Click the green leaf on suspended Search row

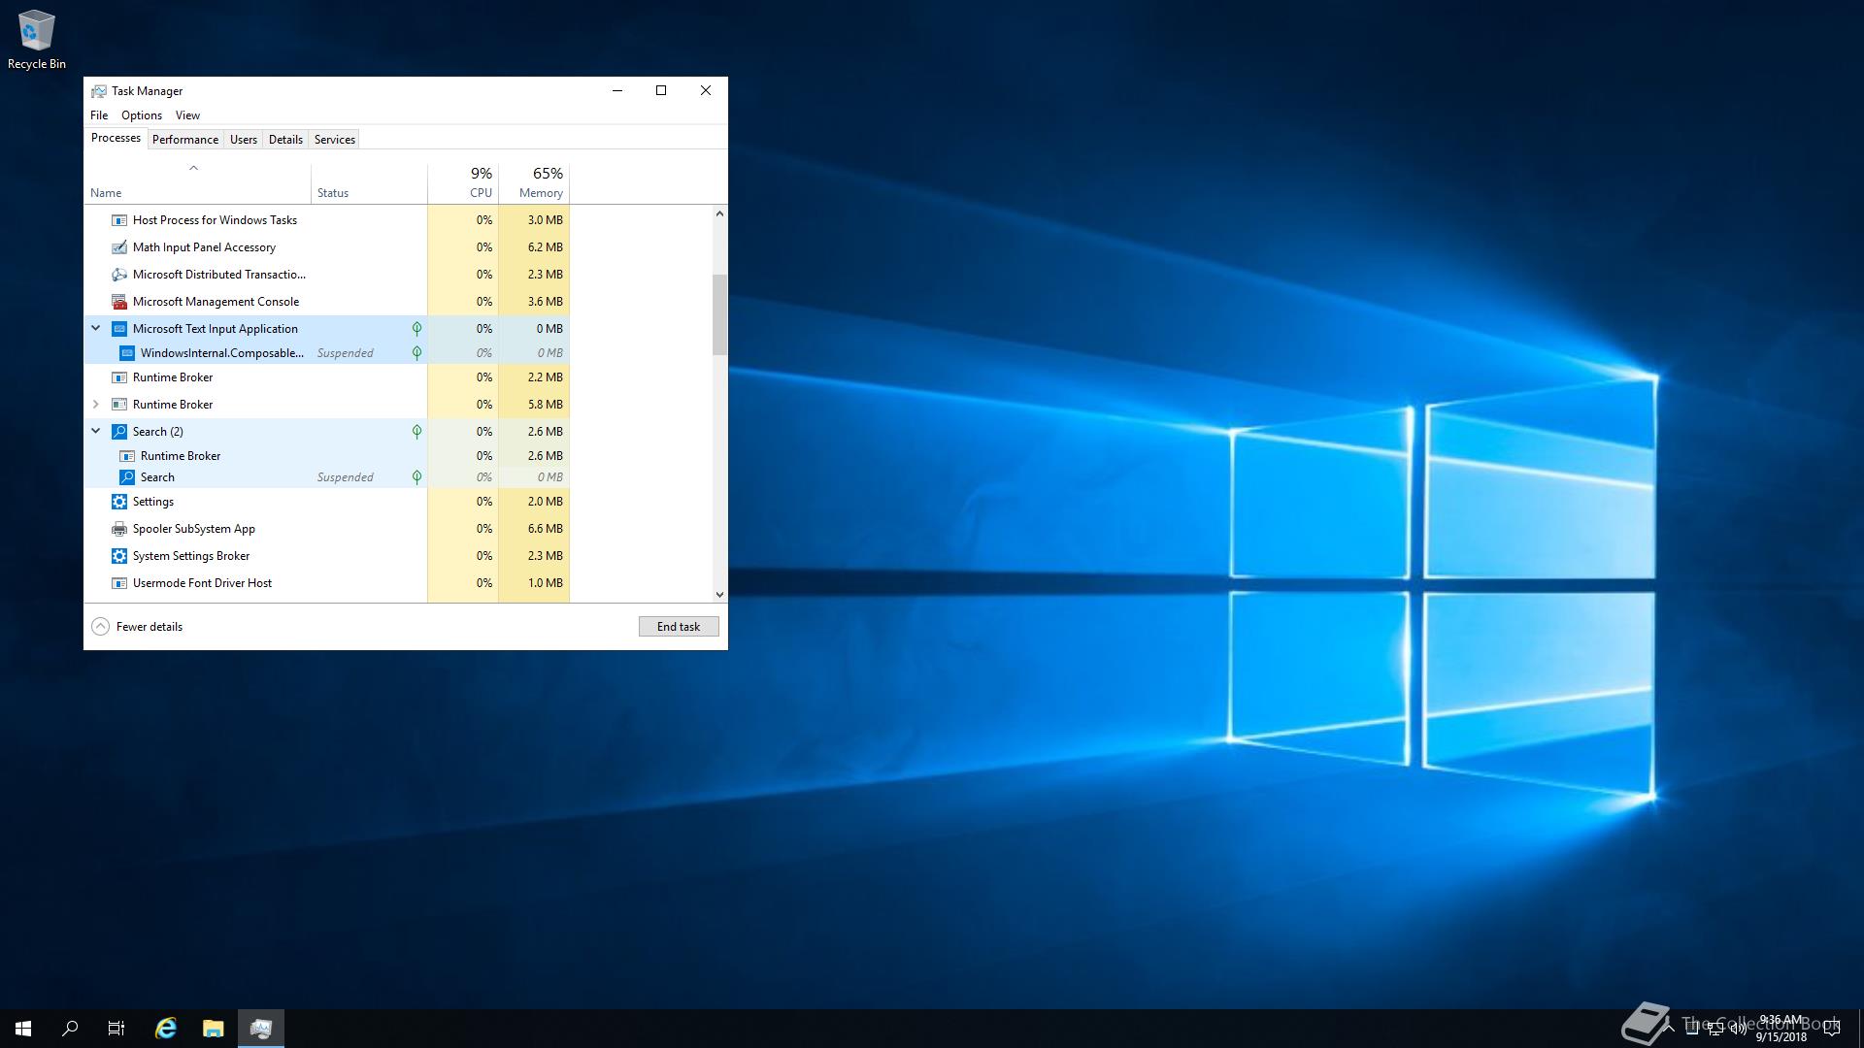pyautogui.click(x=416, y=477)
